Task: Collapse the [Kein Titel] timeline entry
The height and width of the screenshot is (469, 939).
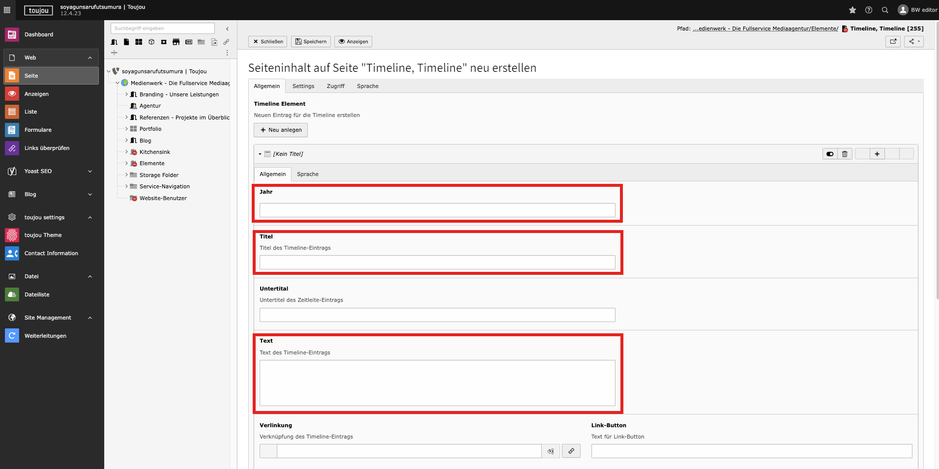Action: click(260, 154)
